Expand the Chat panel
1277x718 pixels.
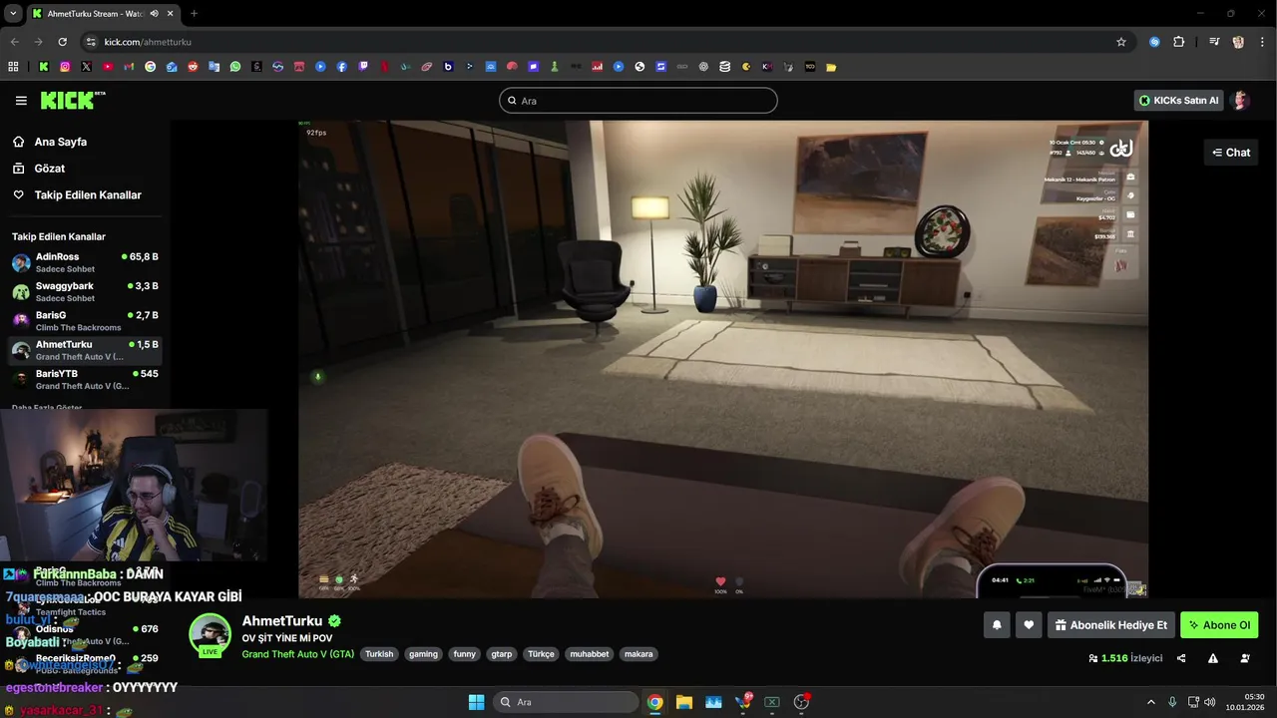pyautogui.click(x=1231, y=153)
